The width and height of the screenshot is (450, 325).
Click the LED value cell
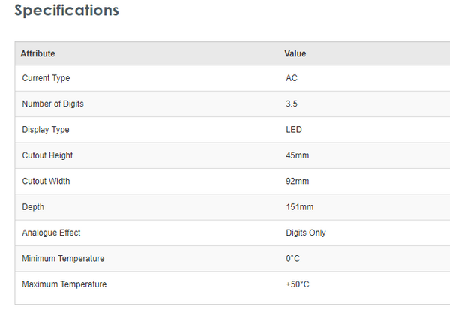pyautogui.click(x=294, y=130)
